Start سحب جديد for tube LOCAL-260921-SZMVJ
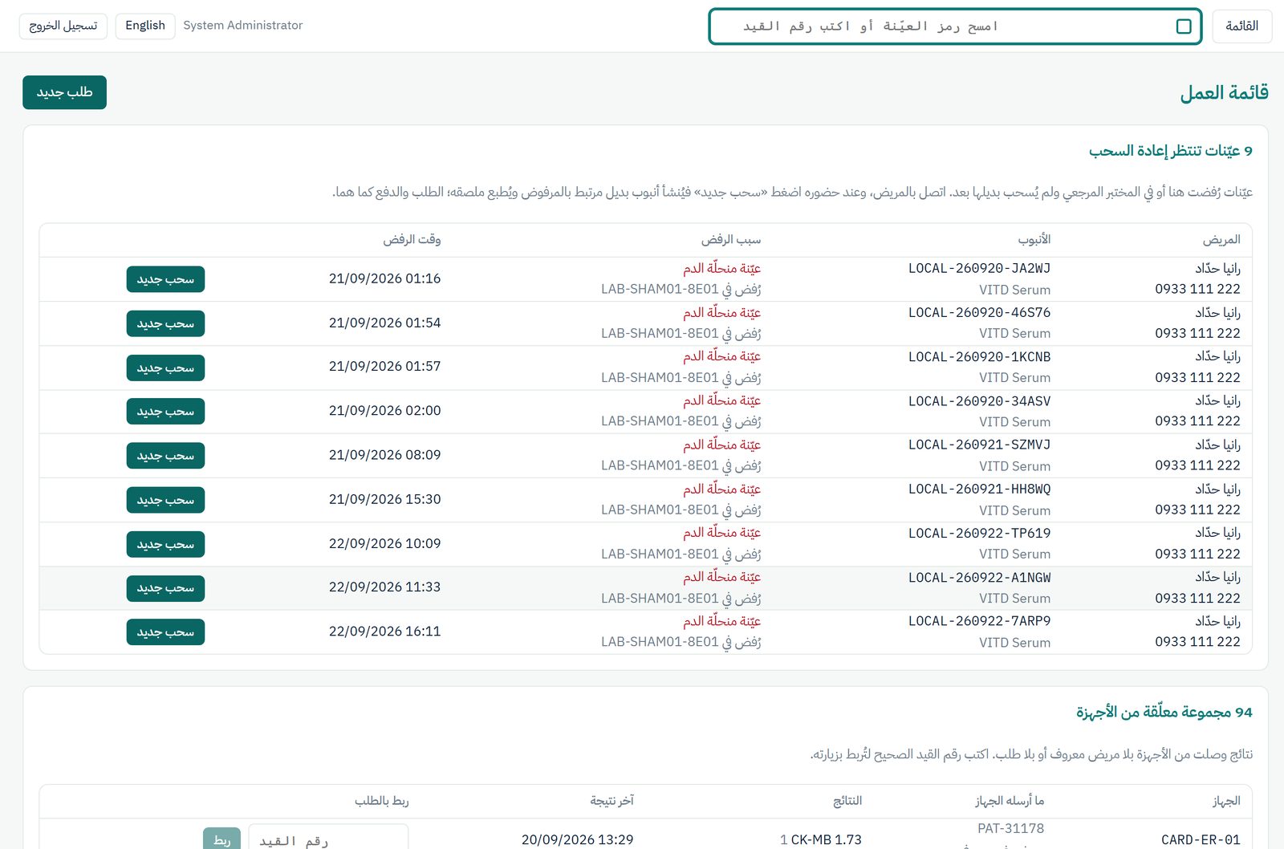 click(x=165, y=456)
